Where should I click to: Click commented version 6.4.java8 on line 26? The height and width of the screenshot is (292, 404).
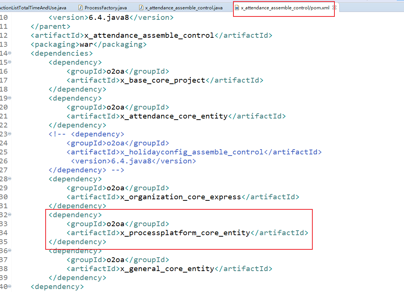pos(134,161)
